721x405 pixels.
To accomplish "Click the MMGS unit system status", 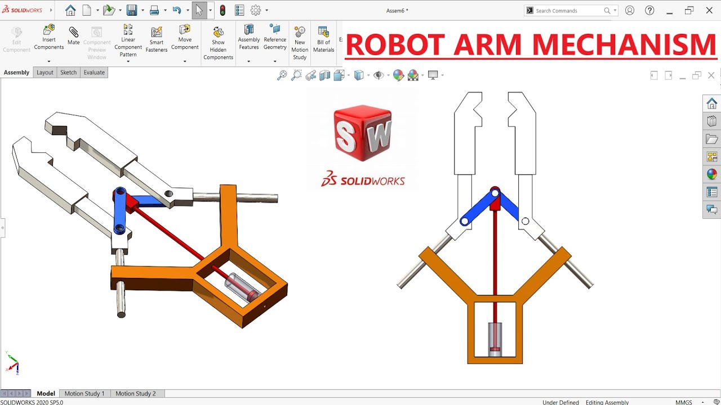I will click(684, 402).
